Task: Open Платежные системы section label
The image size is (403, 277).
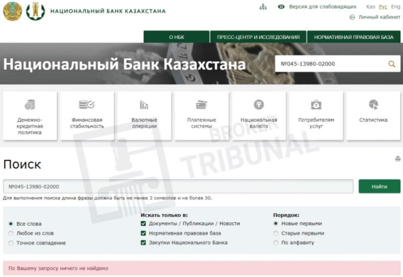Action: coord(201,123)
